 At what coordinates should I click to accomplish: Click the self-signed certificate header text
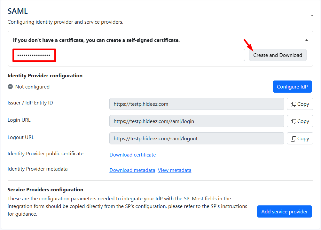tap(96, 40)
